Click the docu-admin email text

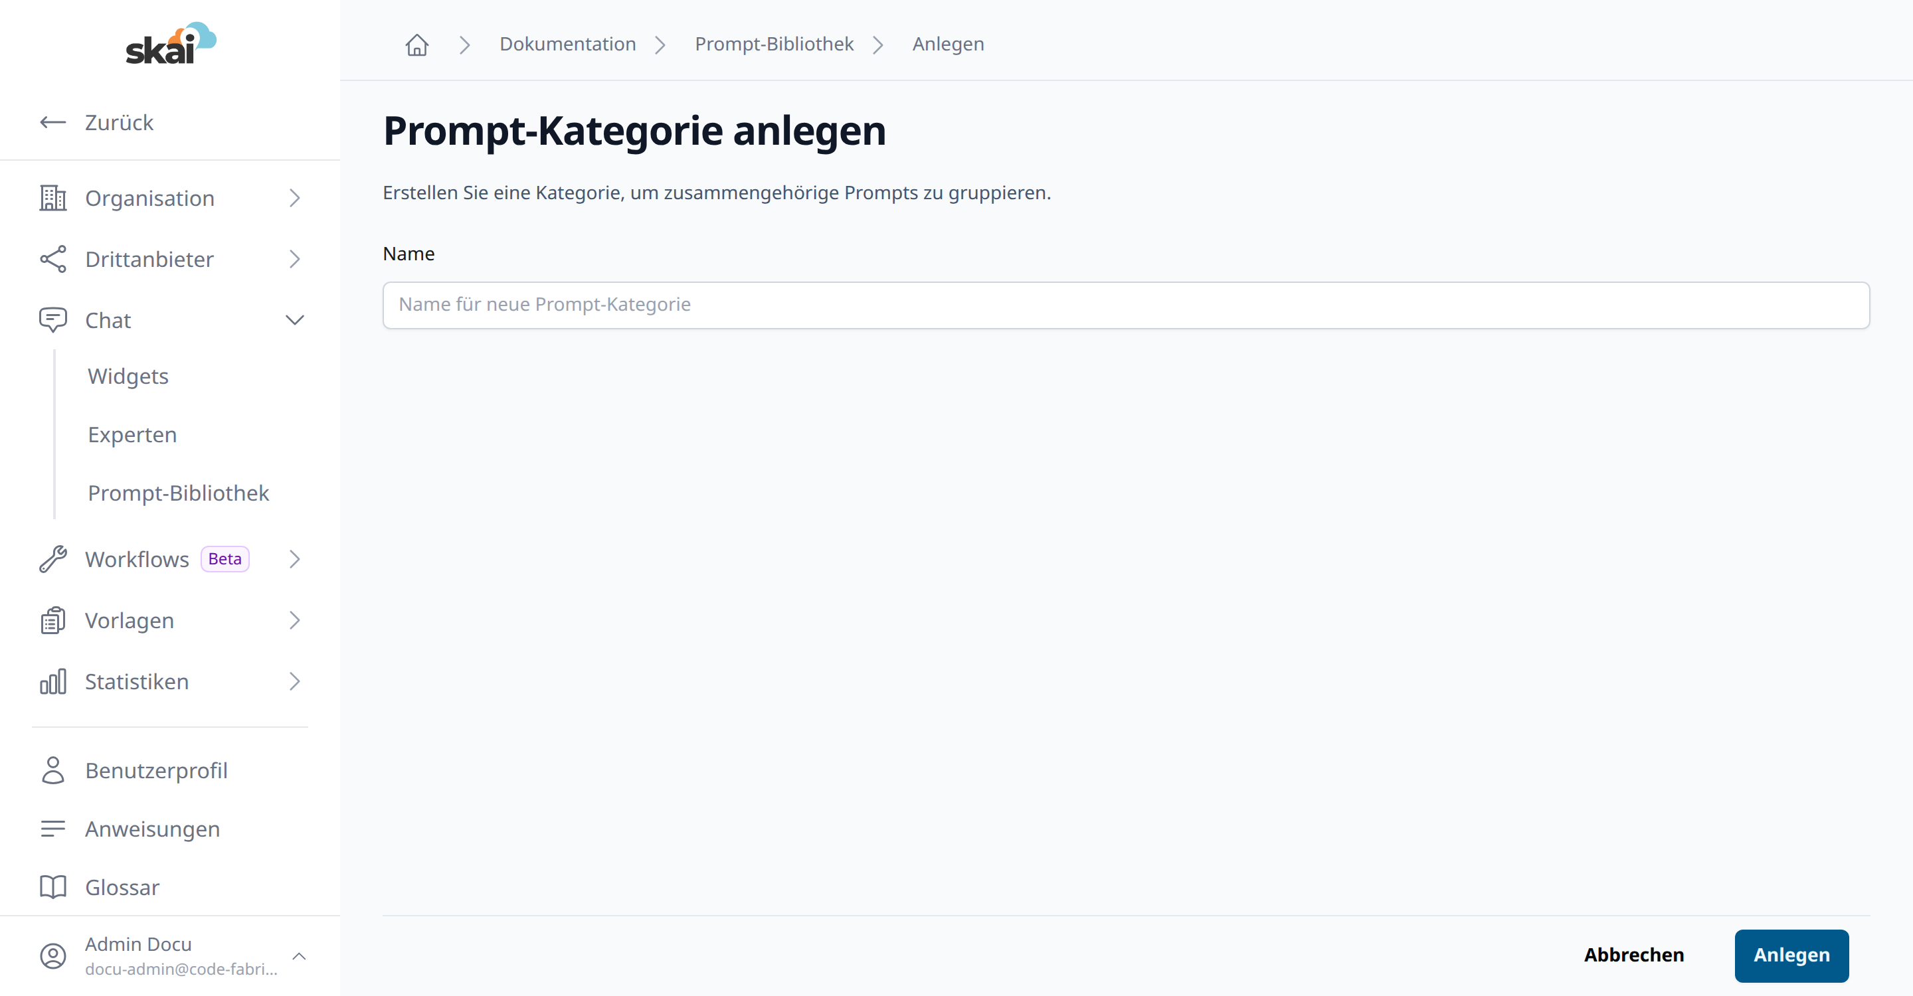tap(181, 969)
